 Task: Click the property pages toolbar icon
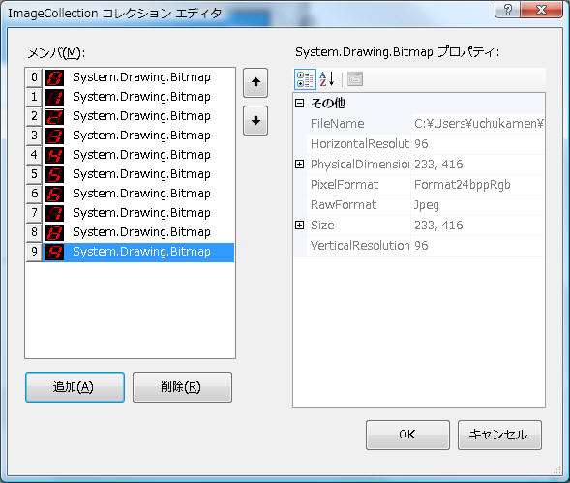point(355,79)
